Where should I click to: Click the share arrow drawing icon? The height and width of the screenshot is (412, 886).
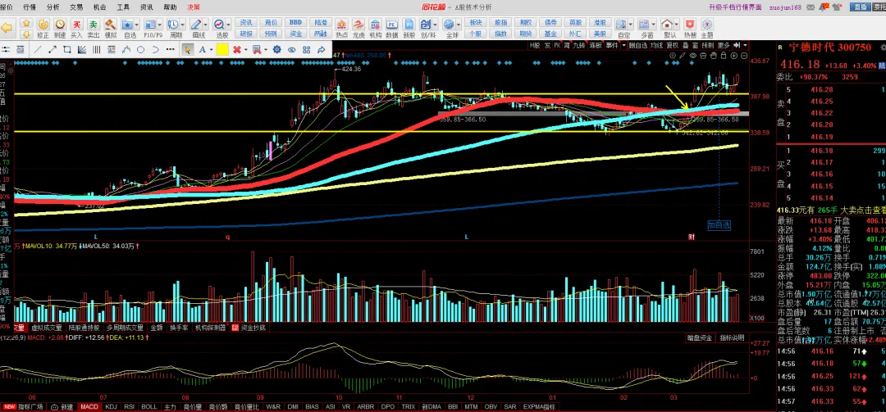tap(322, 50)
